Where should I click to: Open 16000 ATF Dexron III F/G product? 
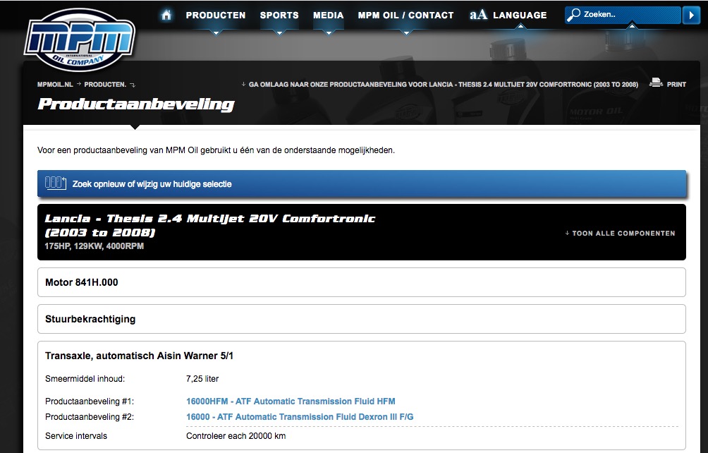click(300, 417)
